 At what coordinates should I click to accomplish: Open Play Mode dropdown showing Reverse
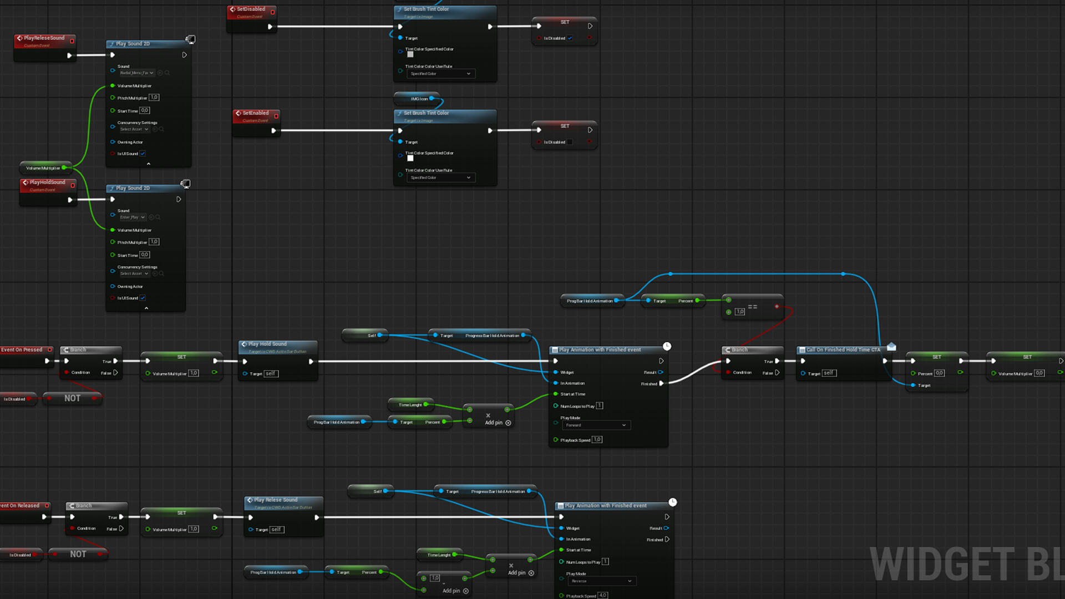[602, 581]
